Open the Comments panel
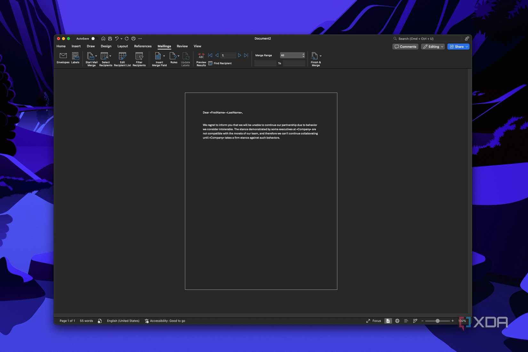This screenshot has width=528, height=352. pyautogui.click(x=405, y=46)
